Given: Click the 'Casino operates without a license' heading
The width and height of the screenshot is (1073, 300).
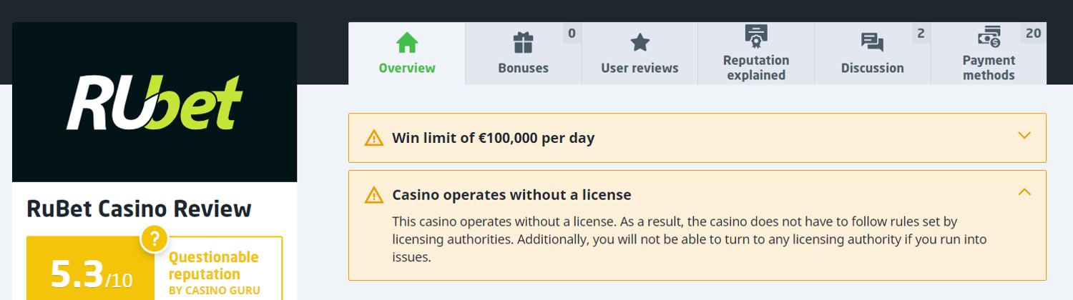Looking at the screenshot, I should point(511,195).
